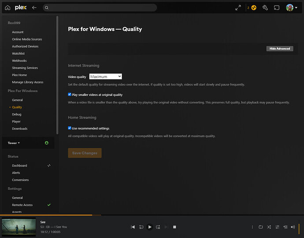Toggle Use recommended settings checkbox

tap(70, 128)
